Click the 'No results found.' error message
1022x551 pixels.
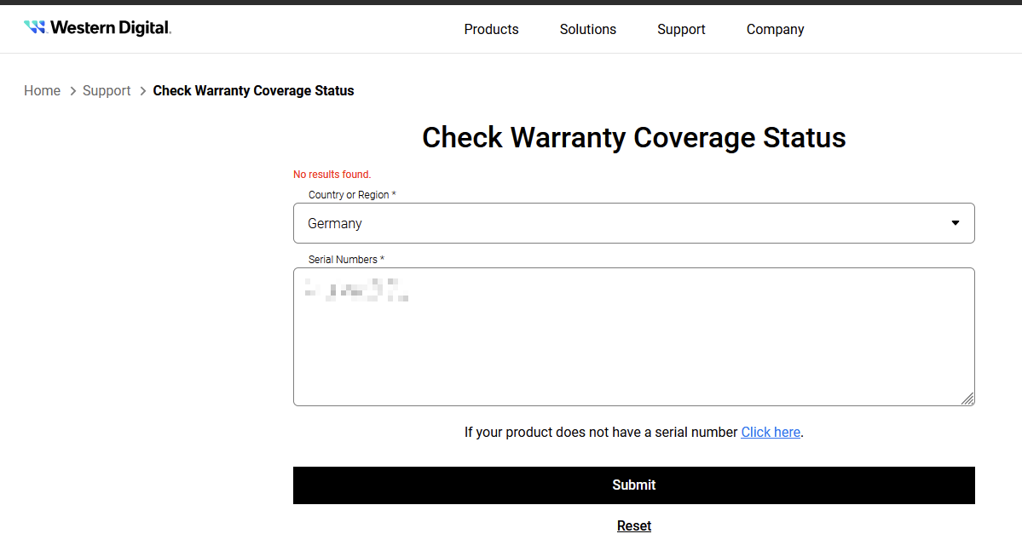pos(332,175)
